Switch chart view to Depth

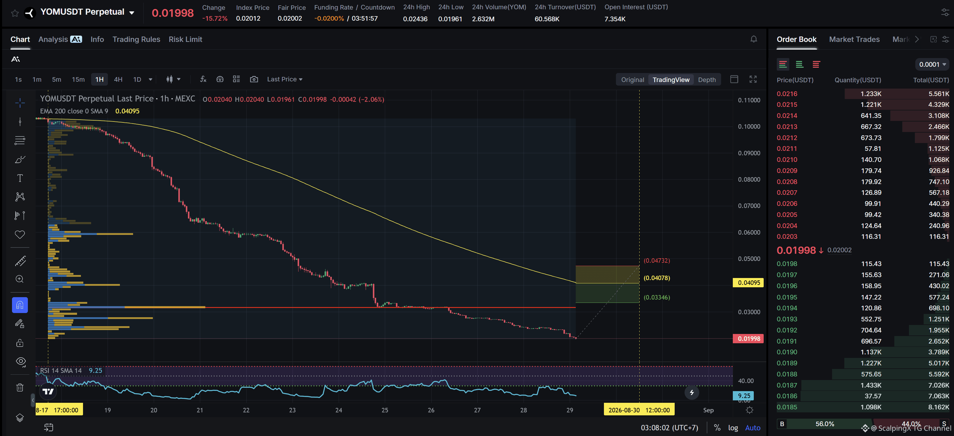707,80
